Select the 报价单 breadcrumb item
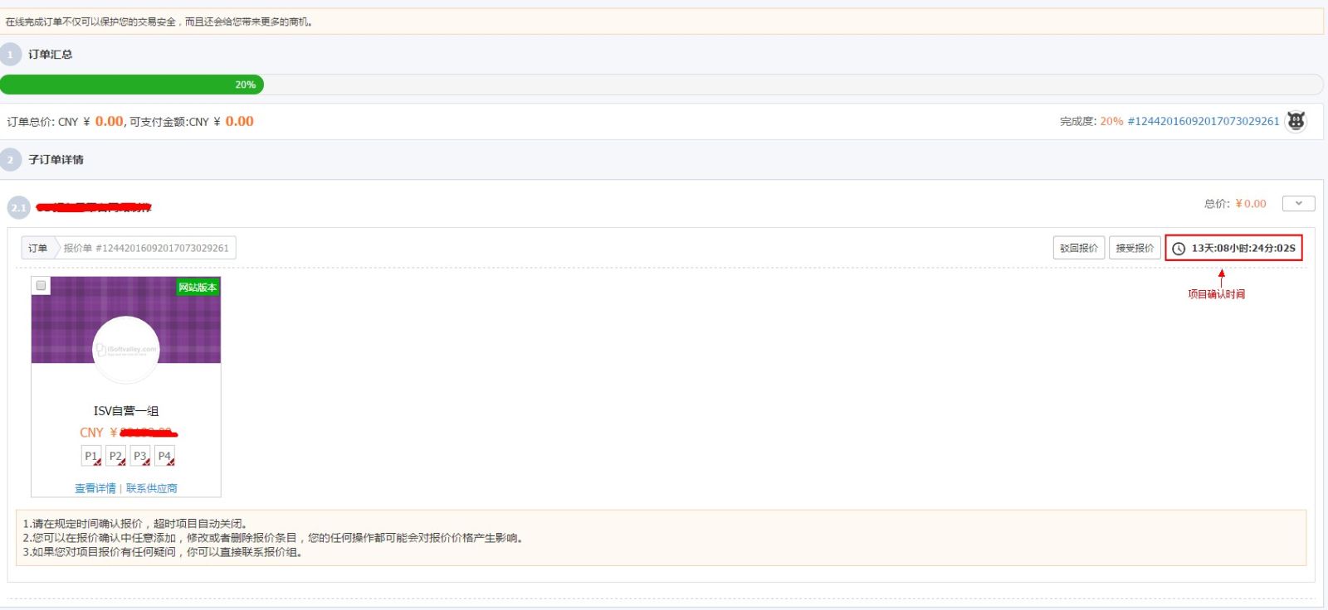This screenshot has height=610, width=1328. pyautogui.click(x=146, y=248)
